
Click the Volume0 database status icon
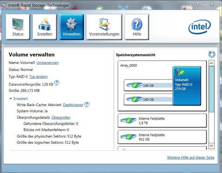tap(180, 72)
